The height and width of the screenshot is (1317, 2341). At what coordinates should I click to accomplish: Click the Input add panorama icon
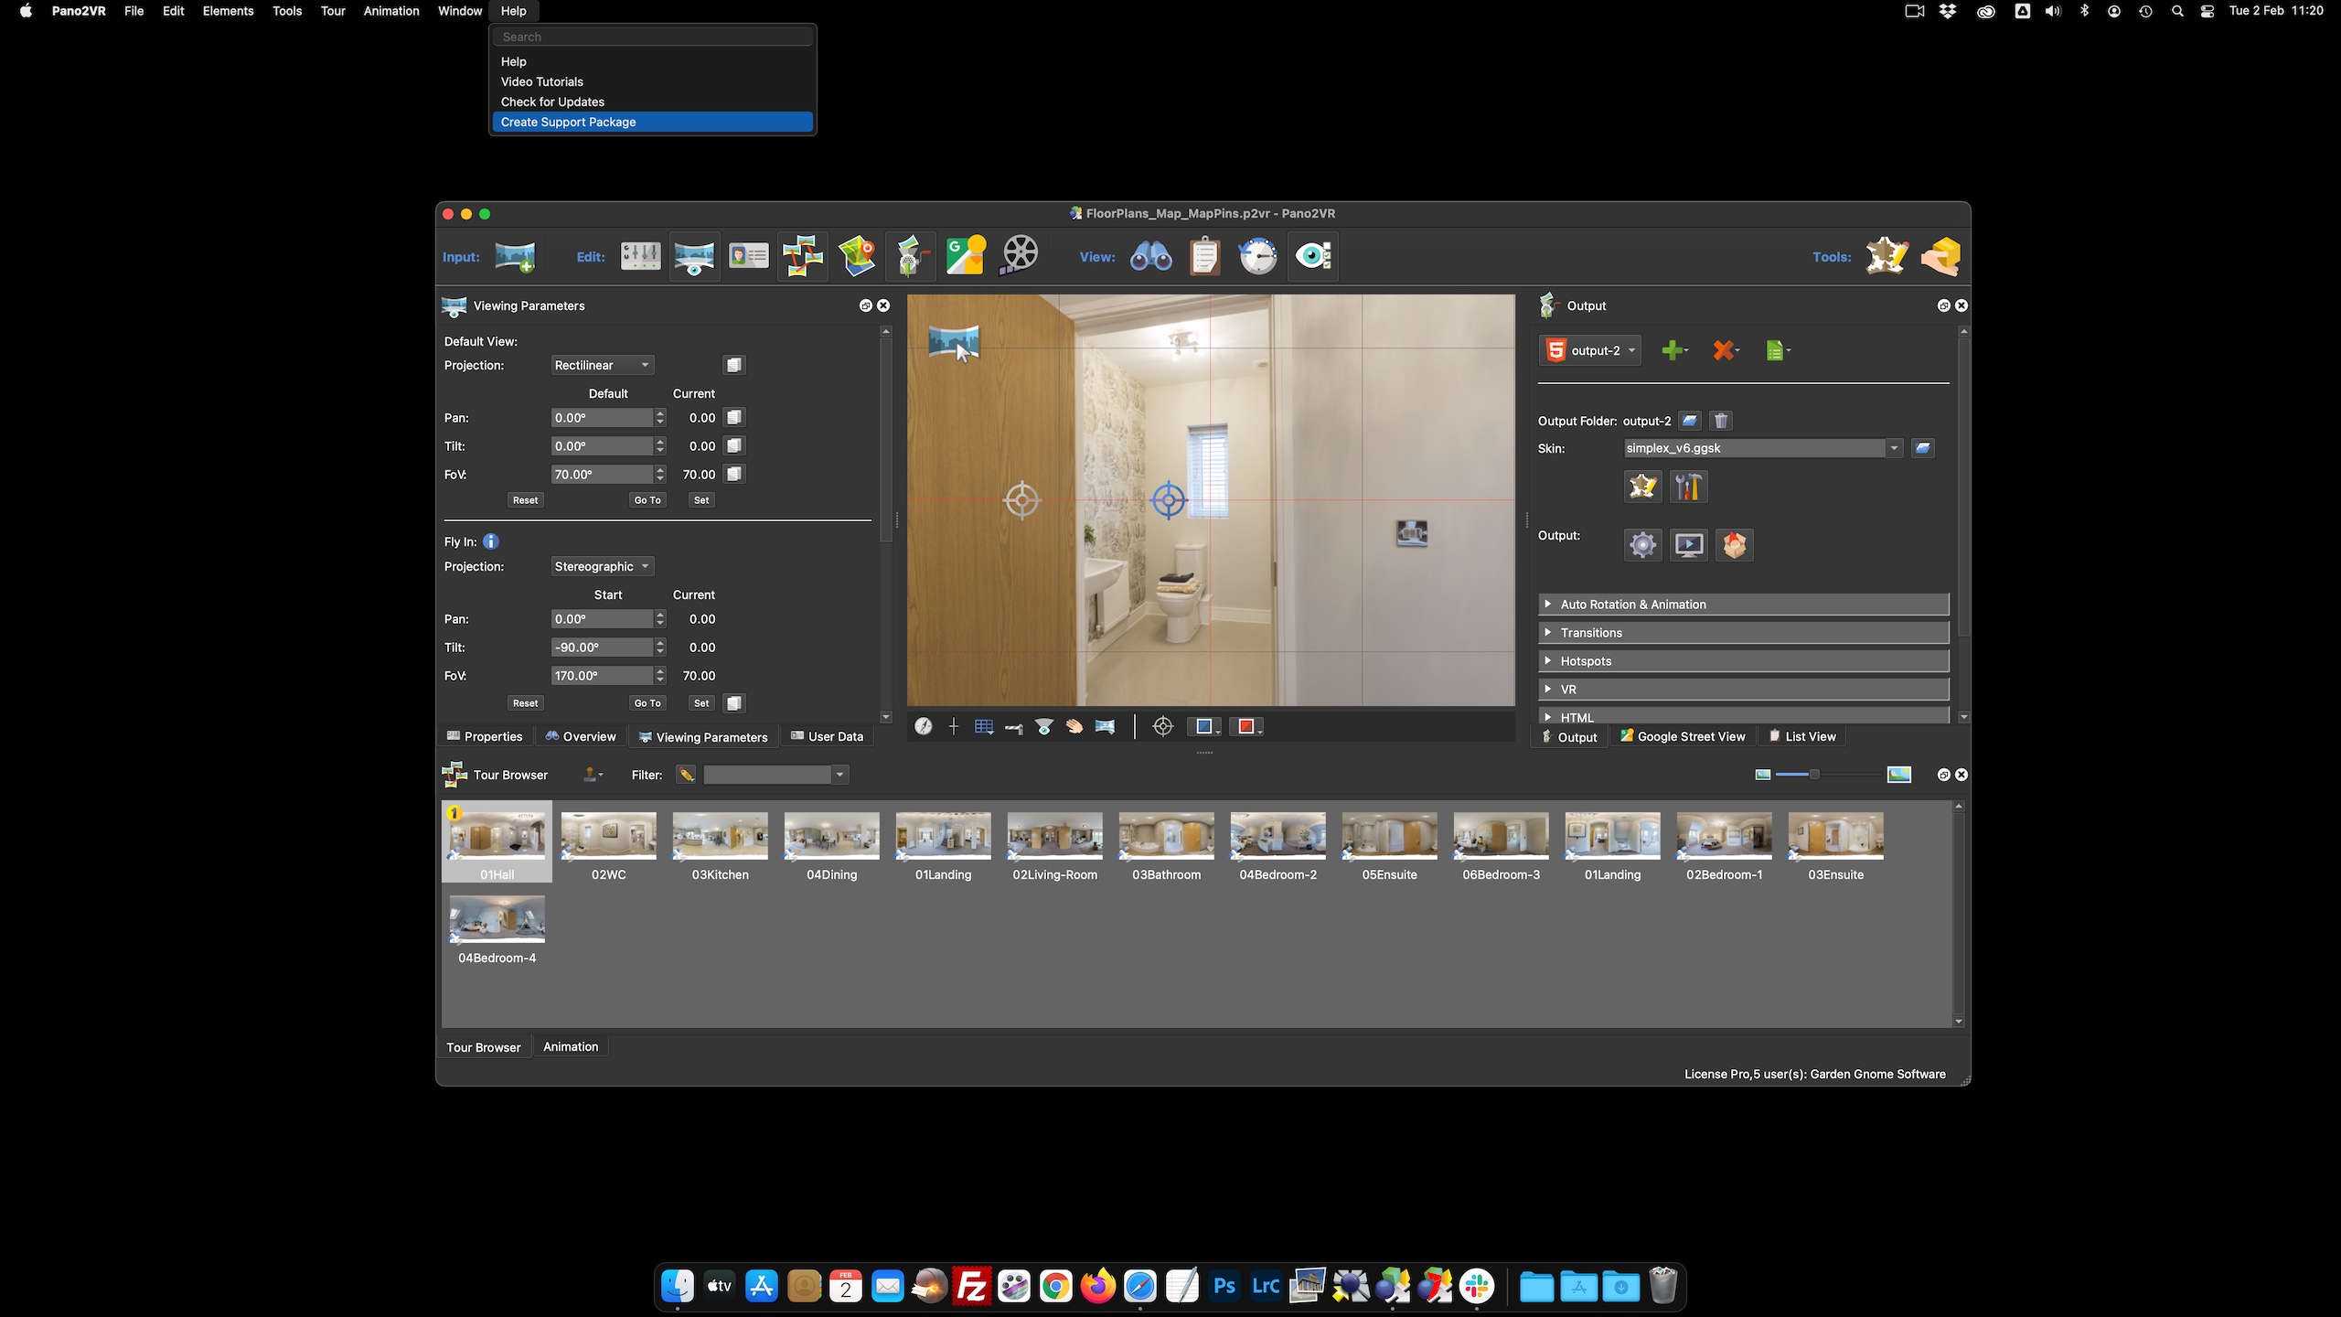click(x=515, y=257)
